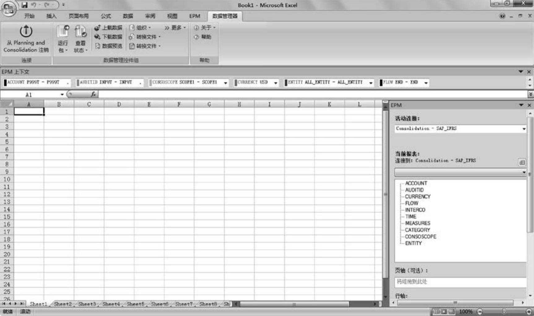Click the Insert Function fx button
The height and width of the screenshot is (316, 534).
point(93,94)
